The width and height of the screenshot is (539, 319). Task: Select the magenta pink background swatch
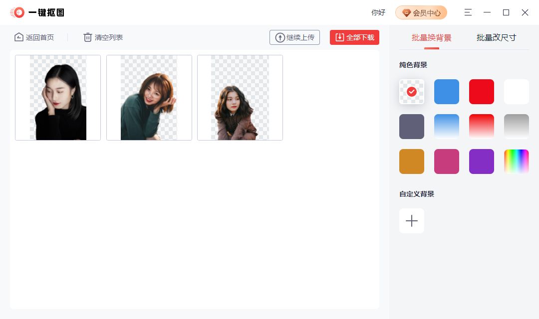tap(447, 161)
